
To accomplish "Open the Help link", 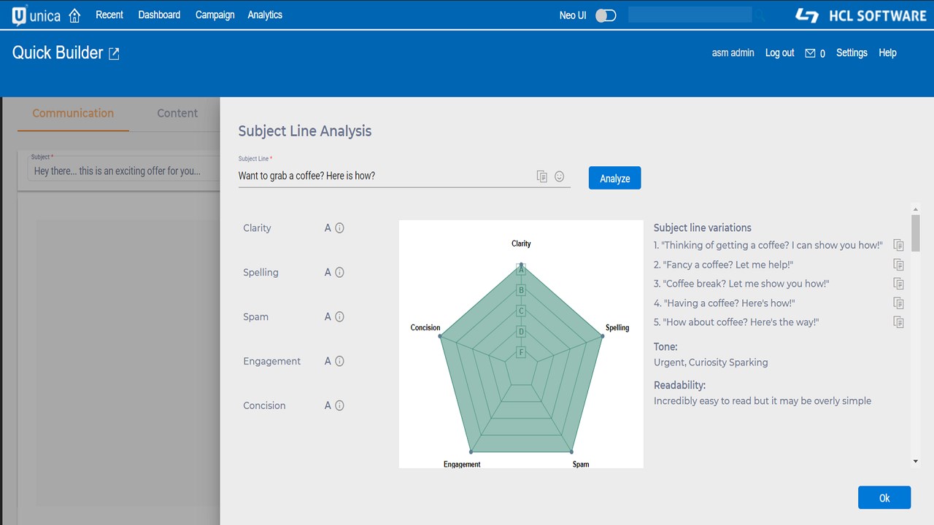I will coord(887,53).
